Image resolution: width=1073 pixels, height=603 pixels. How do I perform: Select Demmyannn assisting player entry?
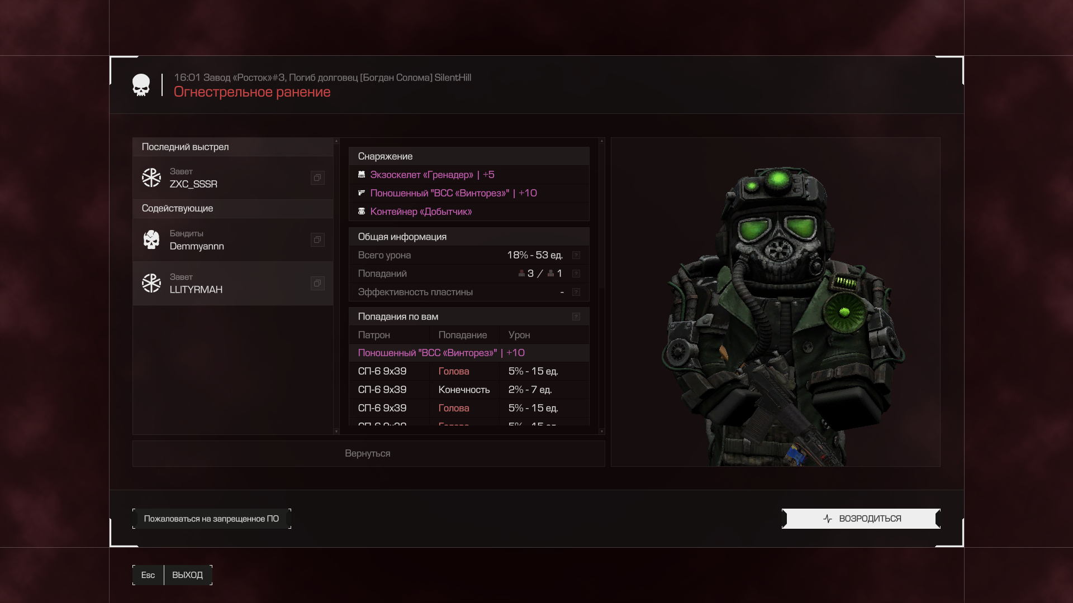233,240
